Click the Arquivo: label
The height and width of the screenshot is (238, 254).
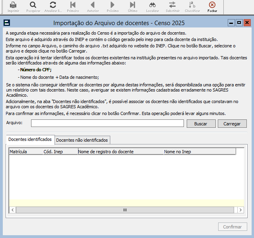(x=14, y=123)
